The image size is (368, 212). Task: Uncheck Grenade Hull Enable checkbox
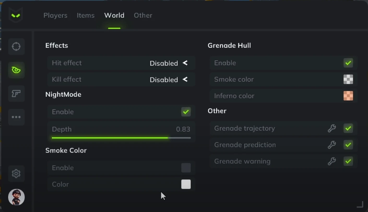348,63
